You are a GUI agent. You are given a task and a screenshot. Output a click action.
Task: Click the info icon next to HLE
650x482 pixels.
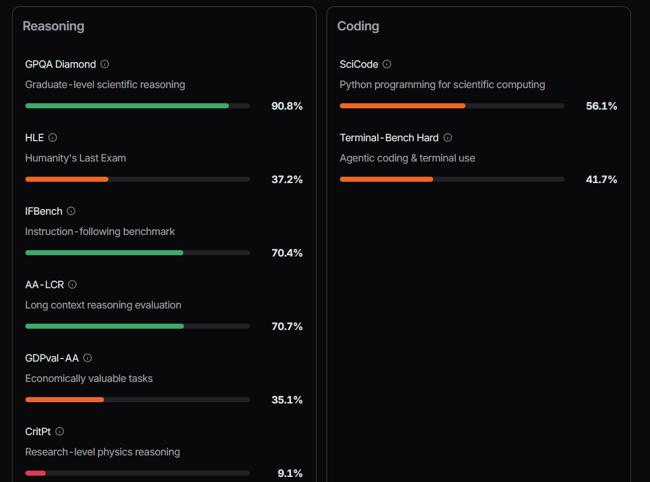coord(53,137)
